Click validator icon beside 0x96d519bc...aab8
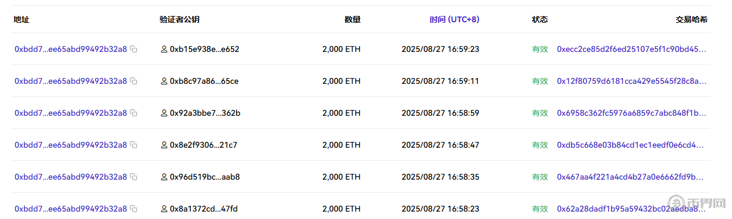 164,177
